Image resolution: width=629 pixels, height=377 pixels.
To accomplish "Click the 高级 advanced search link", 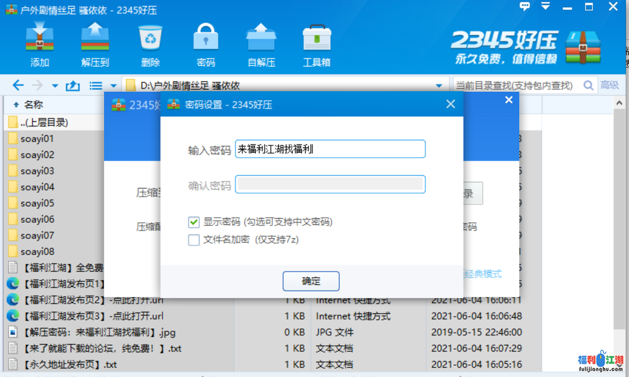I will coord(610,86).
